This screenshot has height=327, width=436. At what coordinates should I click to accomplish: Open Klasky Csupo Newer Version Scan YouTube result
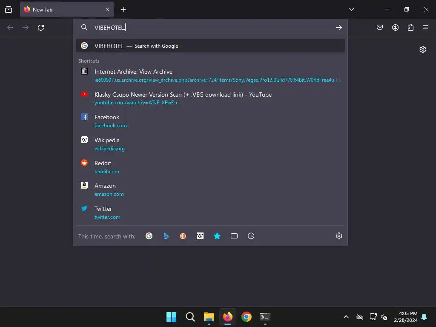(x=210, y=98)
